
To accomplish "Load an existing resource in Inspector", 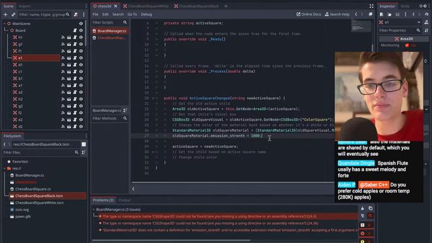I will pos(389,14).
